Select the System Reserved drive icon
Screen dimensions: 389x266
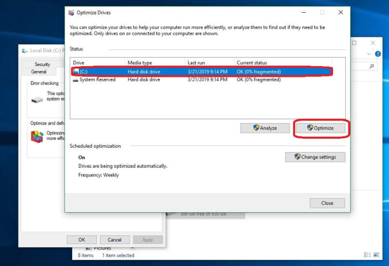coord(76,79)
